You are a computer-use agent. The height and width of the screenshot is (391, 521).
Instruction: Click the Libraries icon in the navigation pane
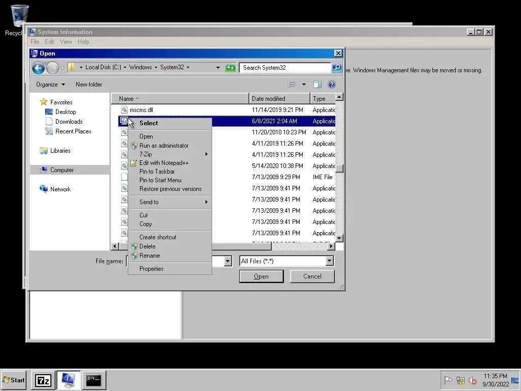pyautogui.click(x=44, y=151)
